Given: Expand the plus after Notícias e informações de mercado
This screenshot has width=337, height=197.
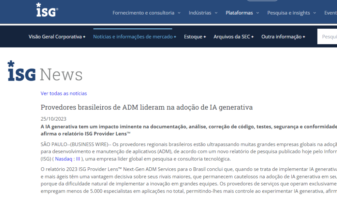Looking at the screenshot, I should point(175,37).
